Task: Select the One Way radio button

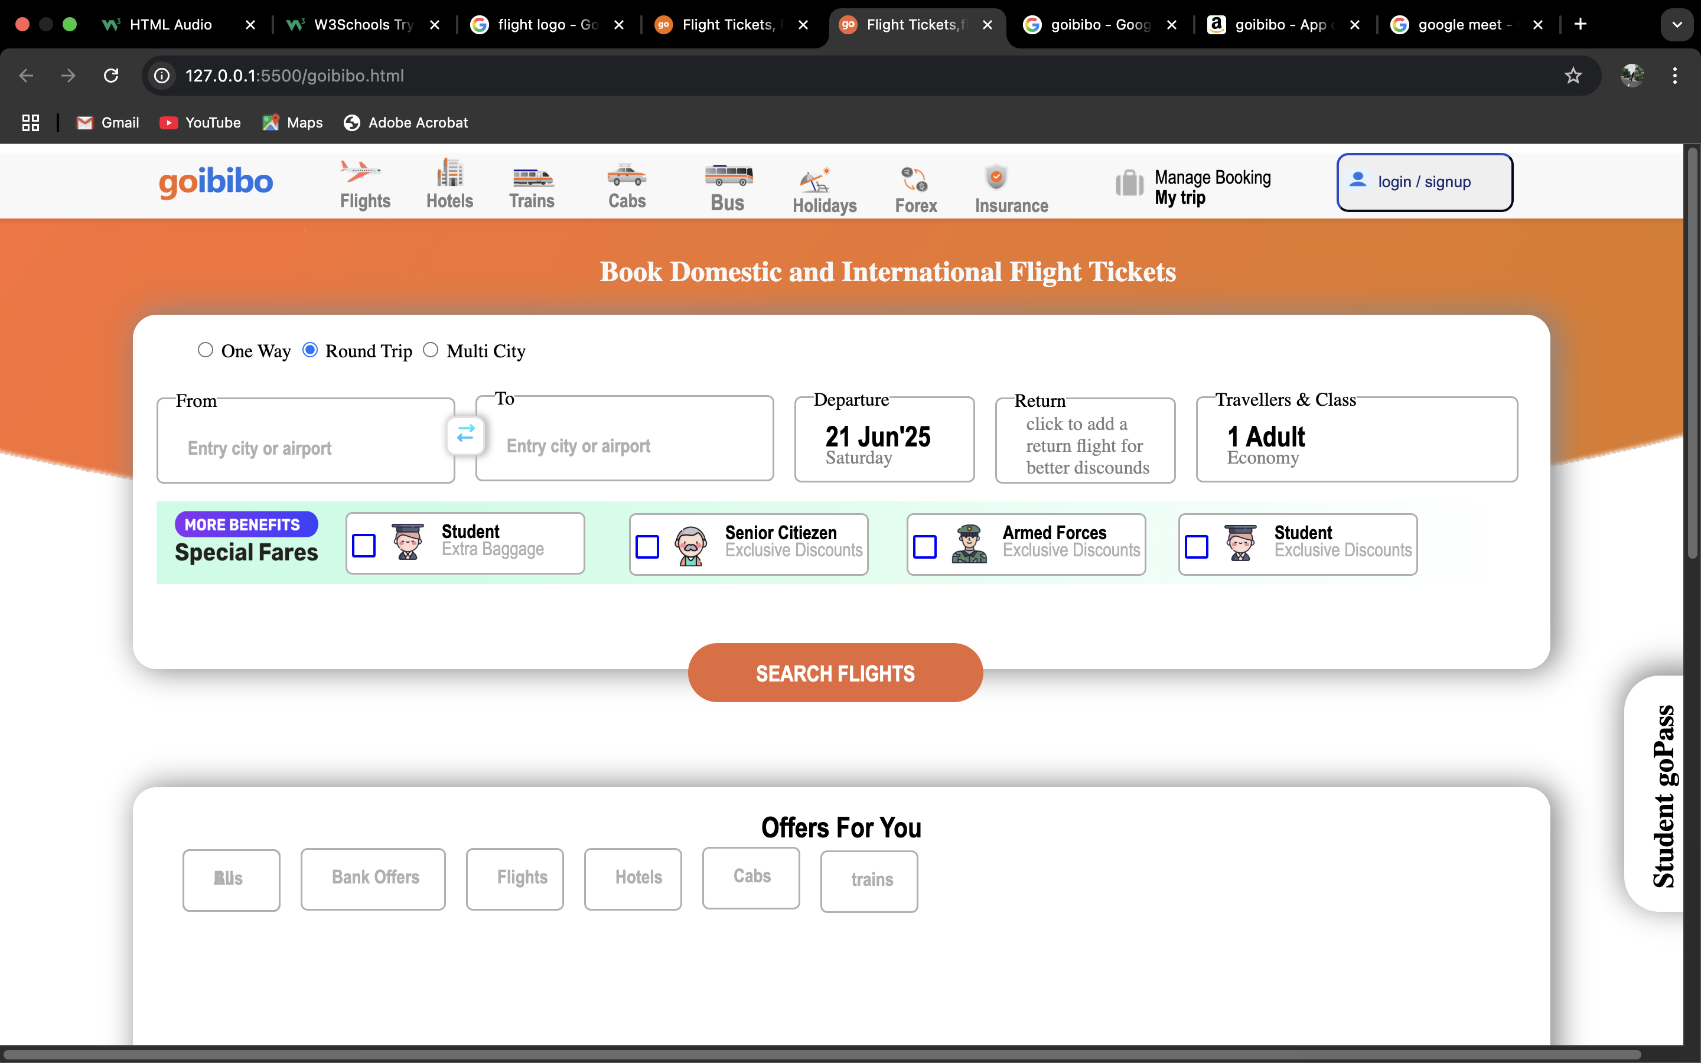Action: click(206, 350)
